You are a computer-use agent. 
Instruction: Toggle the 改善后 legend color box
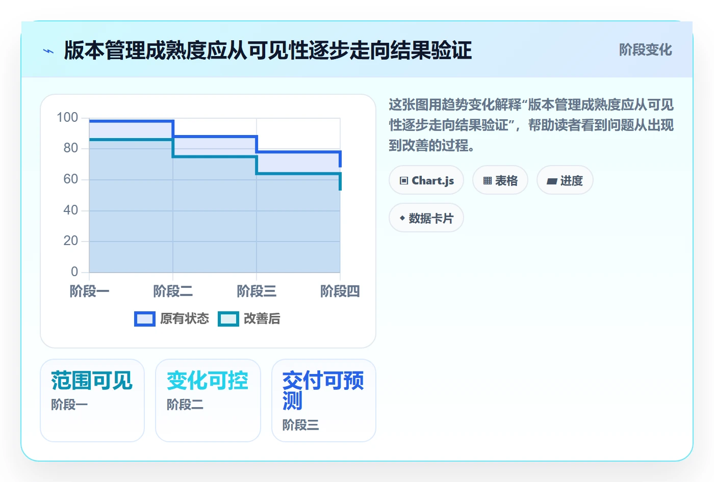click(228, 319)
